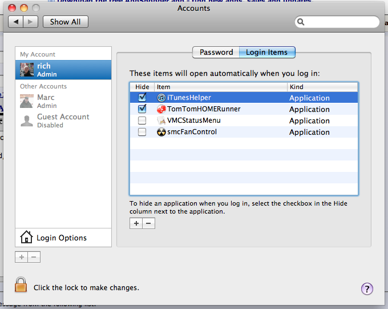Click the lock icon to make changes

click(x=21, y=284)
